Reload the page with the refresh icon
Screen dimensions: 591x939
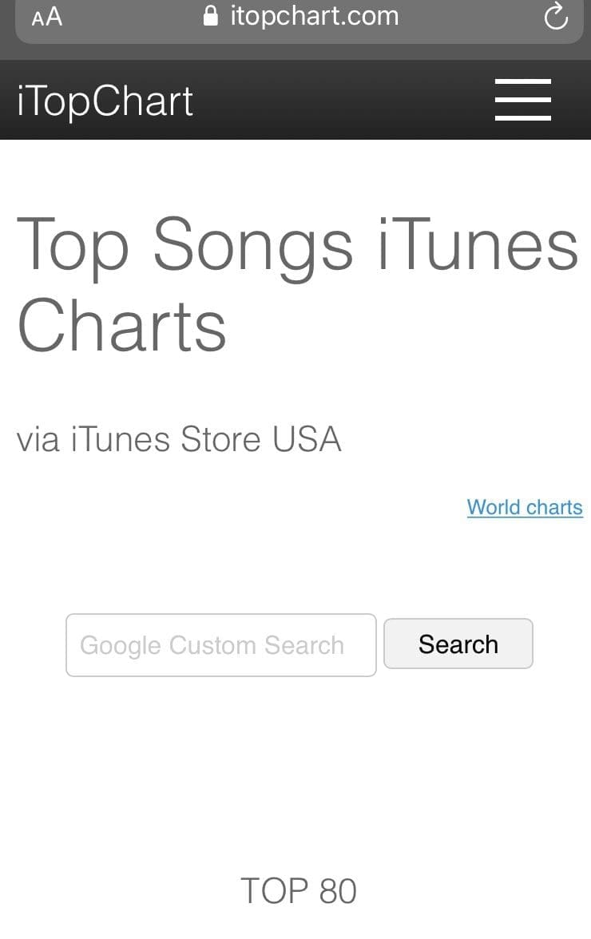point(557,16)
